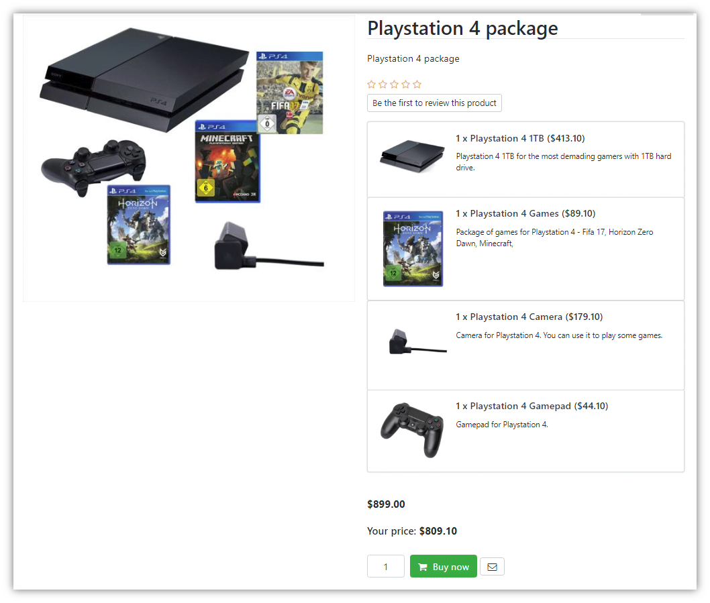Viewport: 710px width, 603px height.
Task: Click the green Buy now button
Action: pos(444,566)
